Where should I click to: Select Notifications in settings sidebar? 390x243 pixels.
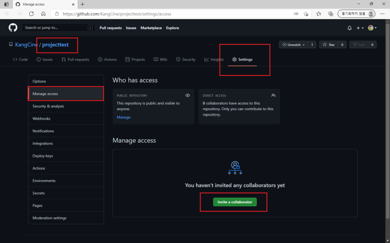pyautogui.click(x=66, y=131)
